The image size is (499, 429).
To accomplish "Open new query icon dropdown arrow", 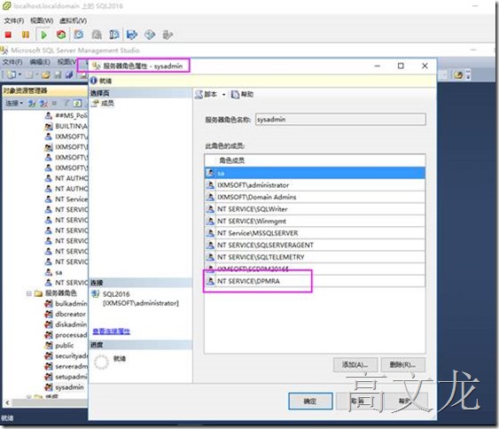I will tap(19, 74).
